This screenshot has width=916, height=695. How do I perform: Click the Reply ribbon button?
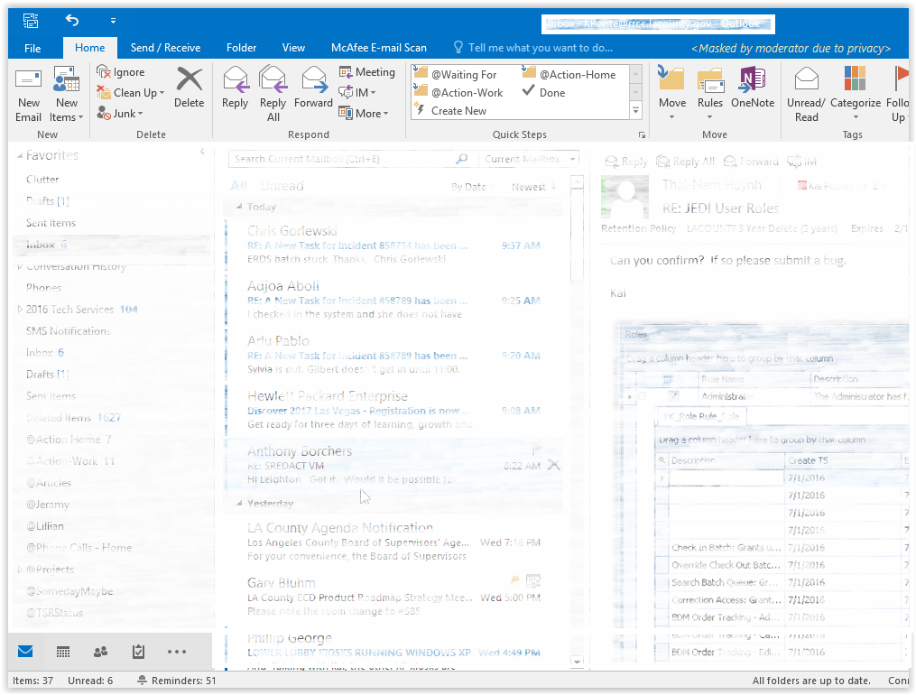click(235, 88)
